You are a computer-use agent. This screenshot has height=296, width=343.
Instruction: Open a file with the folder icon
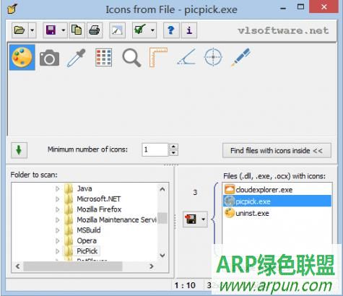point(19,30)
